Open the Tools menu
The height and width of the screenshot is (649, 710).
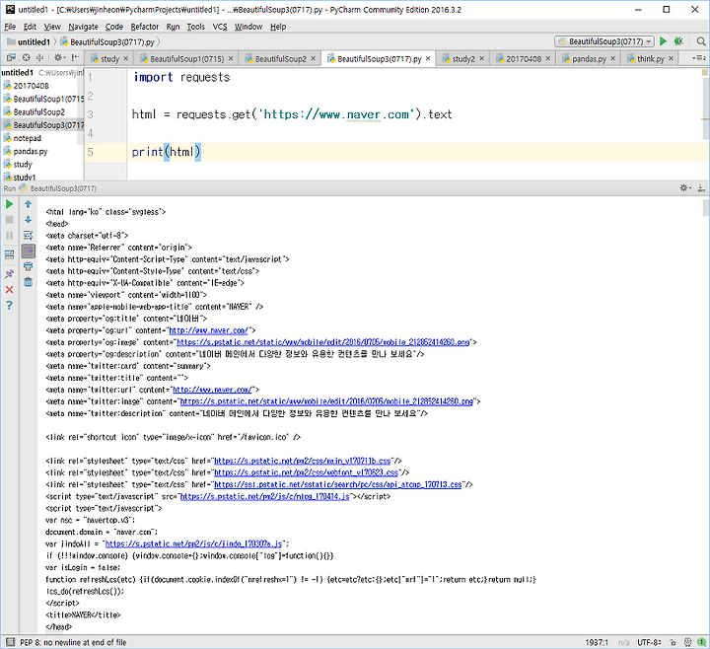tap(195, 27)
